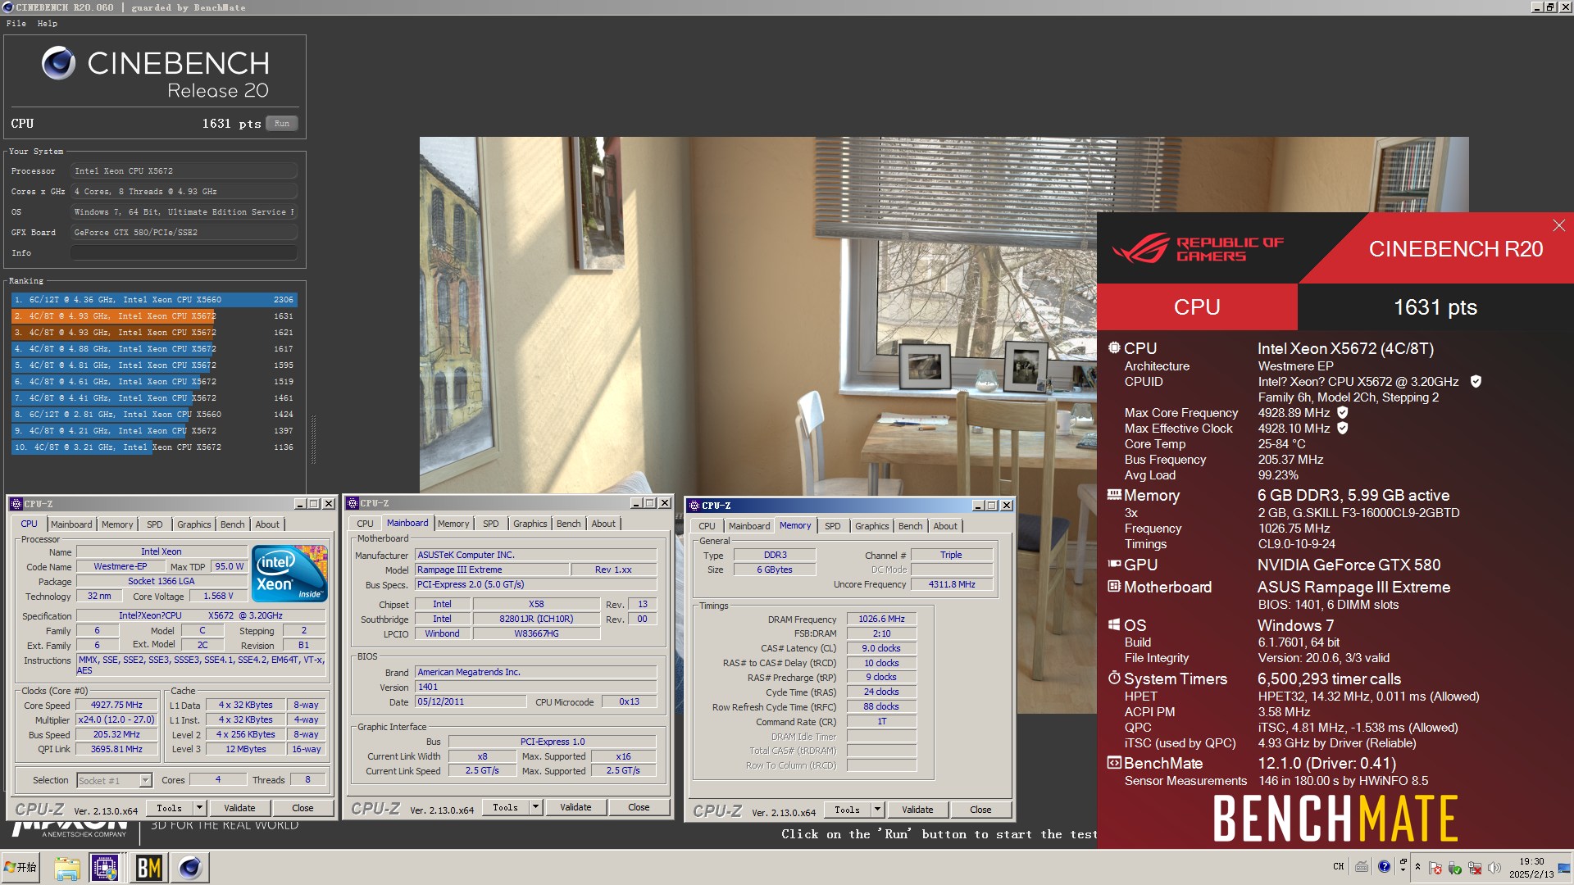Screen dimensions: 1574x885
Task: Select ranking entry with score 1621
Action: [153, 333]
